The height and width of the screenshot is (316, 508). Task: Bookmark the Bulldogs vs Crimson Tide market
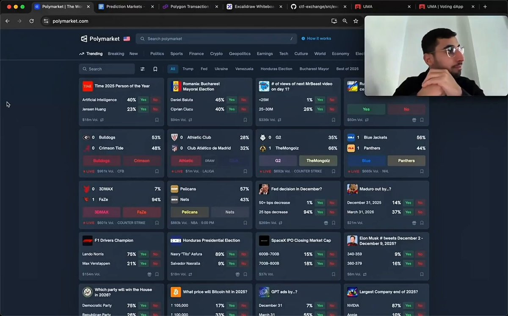tap(157, 172)
